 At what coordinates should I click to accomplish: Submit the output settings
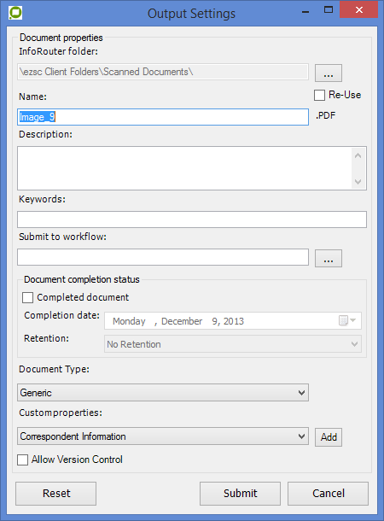tap(240, 494)
